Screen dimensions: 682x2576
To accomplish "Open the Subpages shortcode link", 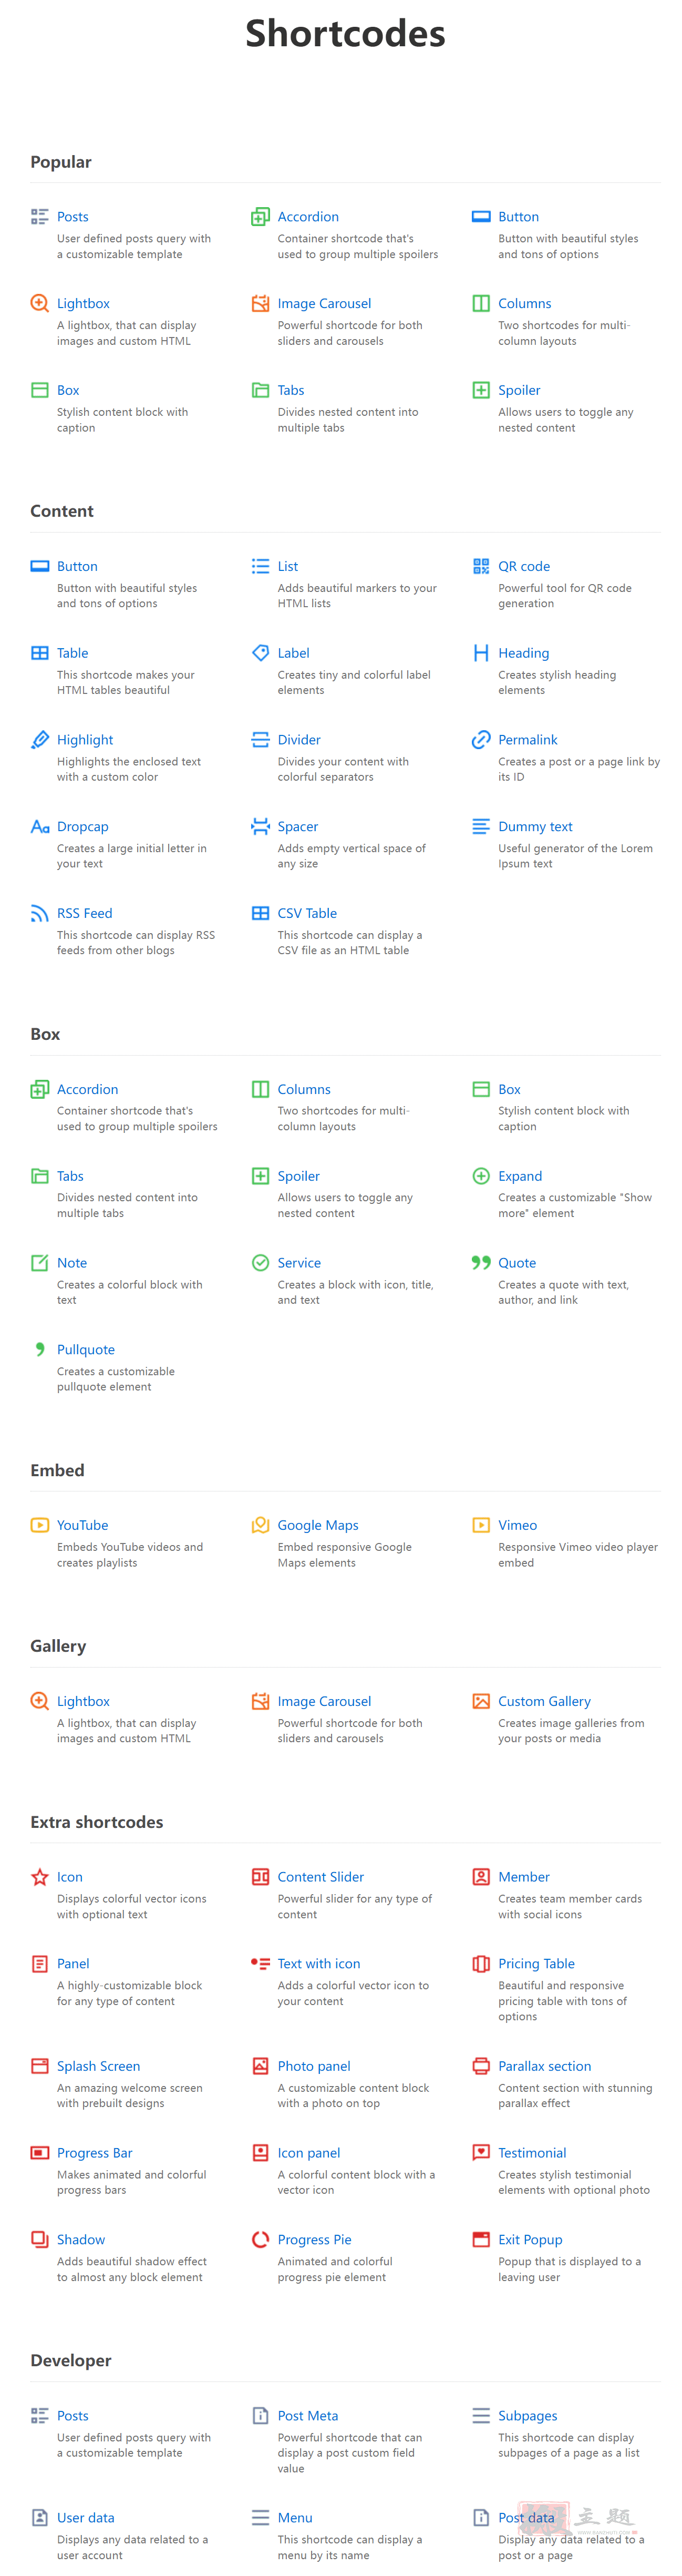I will click(527, 2415).
